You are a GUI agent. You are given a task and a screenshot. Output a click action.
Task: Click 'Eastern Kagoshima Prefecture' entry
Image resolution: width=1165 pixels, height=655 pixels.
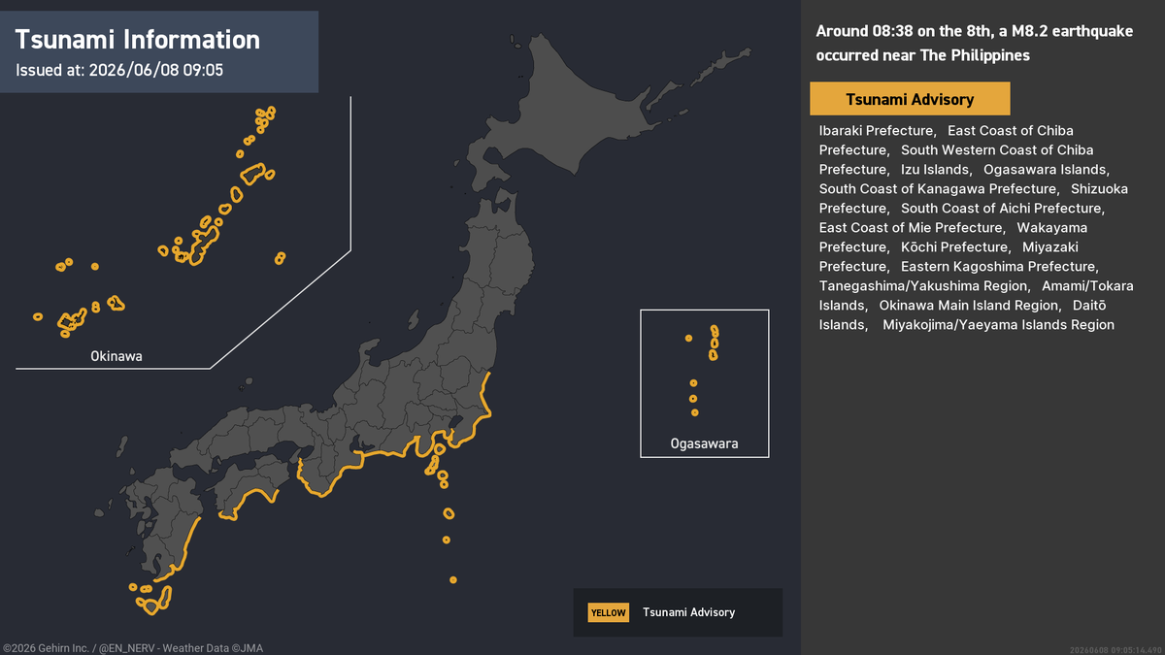click(x=999, y=266)
